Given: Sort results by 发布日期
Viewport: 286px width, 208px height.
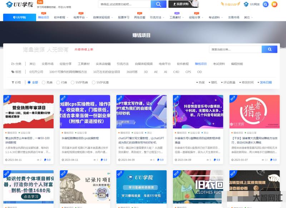Looking at the screenshot, I should [x=265, y=82].
